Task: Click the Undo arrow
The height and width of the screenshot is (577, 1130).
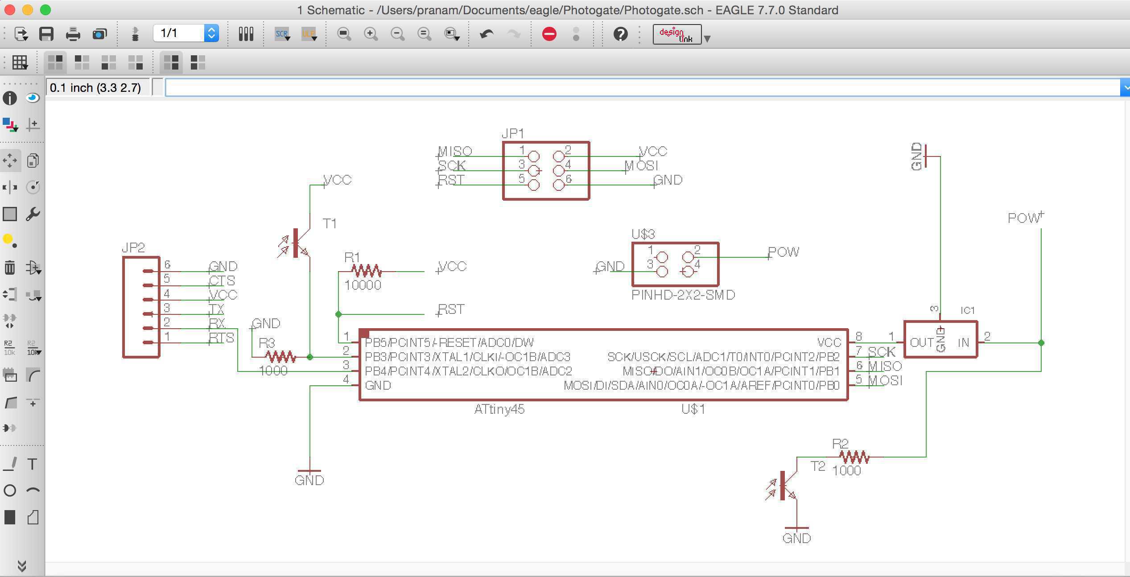Action: (487, 34)
